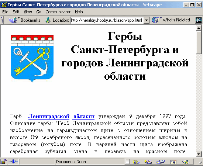This screenshot has width=203, height=166.
Task: Click the What's Related globe icon
Action: pos(155,20)
